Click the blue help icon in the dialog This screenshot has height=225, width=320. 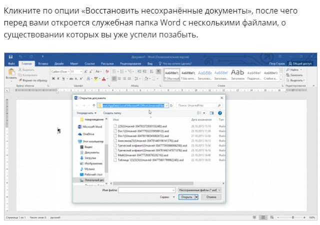[220, 114]
